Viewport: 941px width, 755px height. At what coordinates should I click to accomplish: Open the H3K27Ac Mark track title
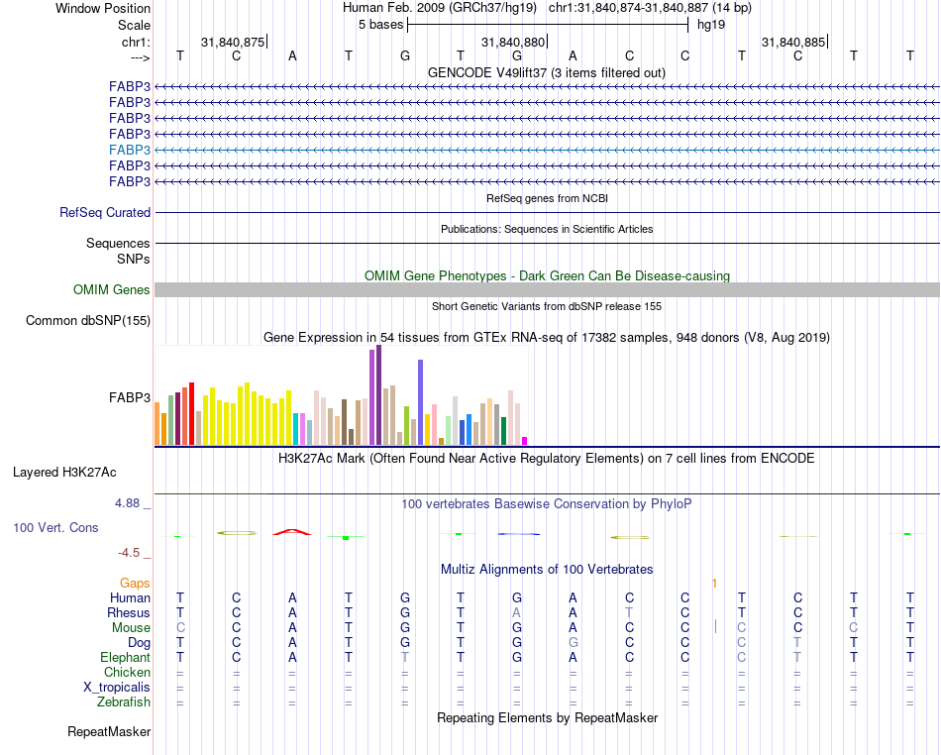[546, 459]
